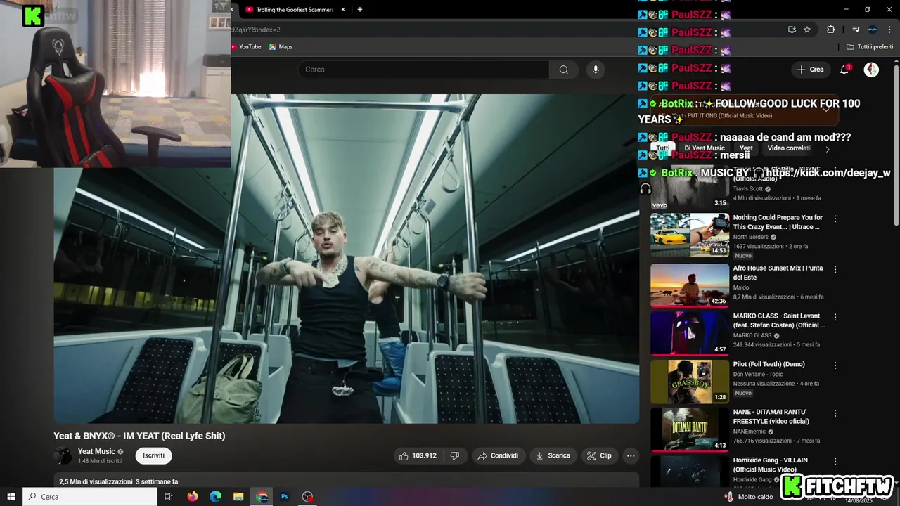900x506 pixels.
Task: Open the Don Verlaine - Topic channel name
Action: 758,374
